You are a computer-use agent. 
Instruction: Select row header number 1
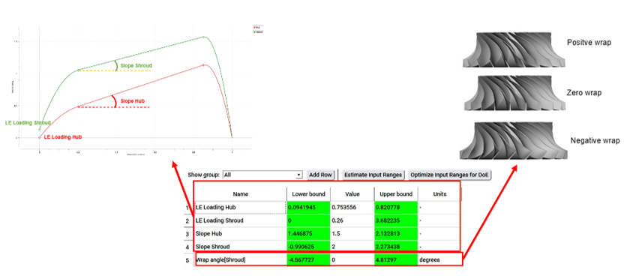pyautogui.click(x=187, y=208)
